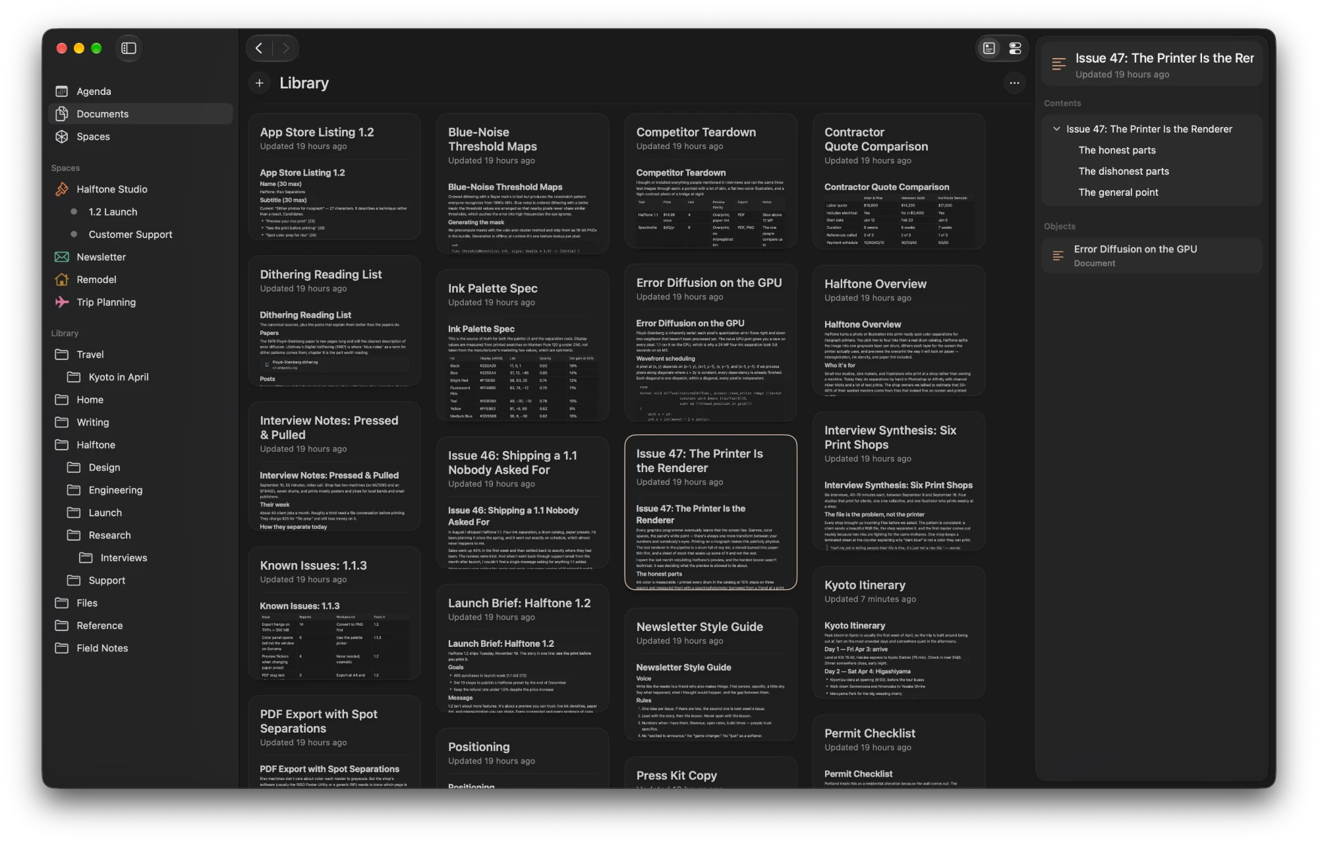Open Error Diffusion on the GPU card
This screenshot has height=844, width=1318.
click(710, 342)
